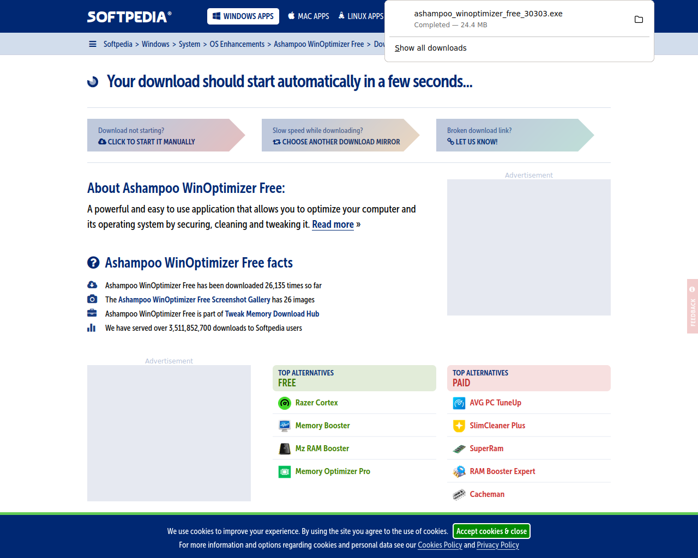Image resolution: width=698 pixels, height=558 pixels.
Task: Click the Memory Booster app icon
Action: (285, 426)
